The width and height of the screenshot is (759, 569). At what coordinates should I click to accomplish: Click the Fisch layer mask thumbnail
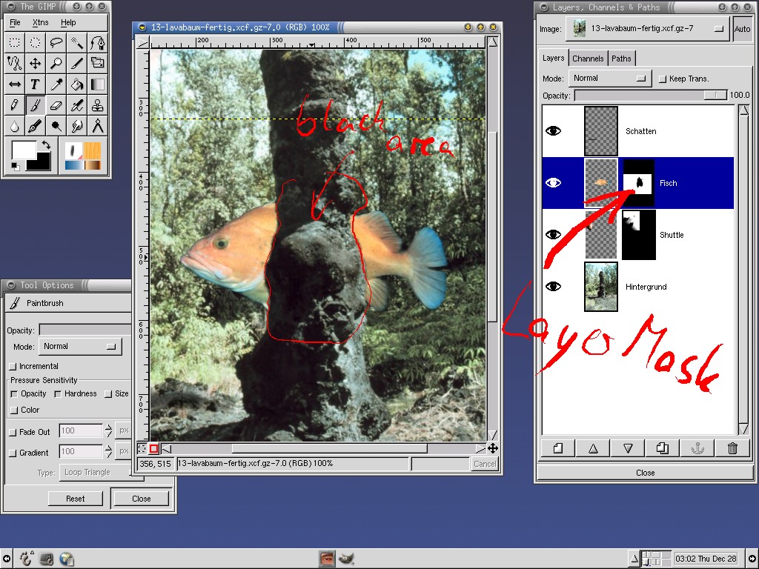[638, 183]
